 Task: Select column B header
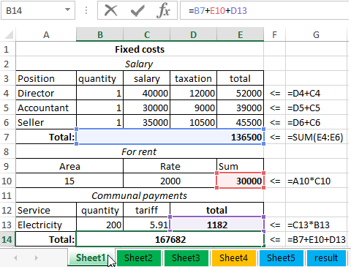[99, 34]
